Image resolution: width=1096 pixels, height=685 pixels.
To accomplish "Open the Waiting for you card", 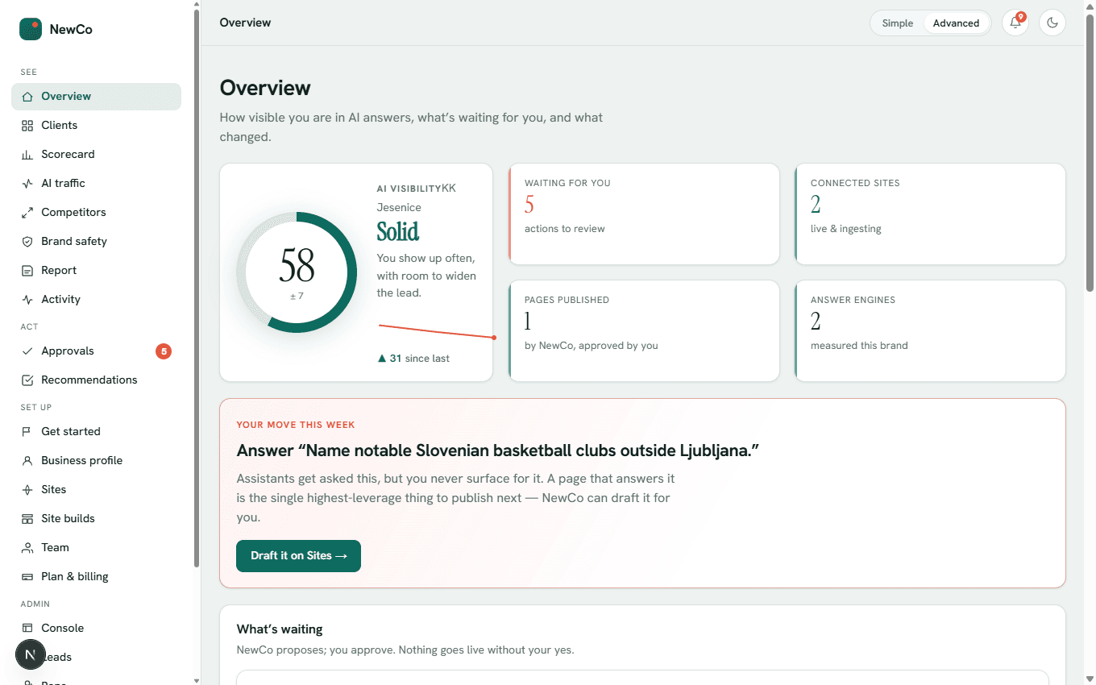I will [644, 214].
